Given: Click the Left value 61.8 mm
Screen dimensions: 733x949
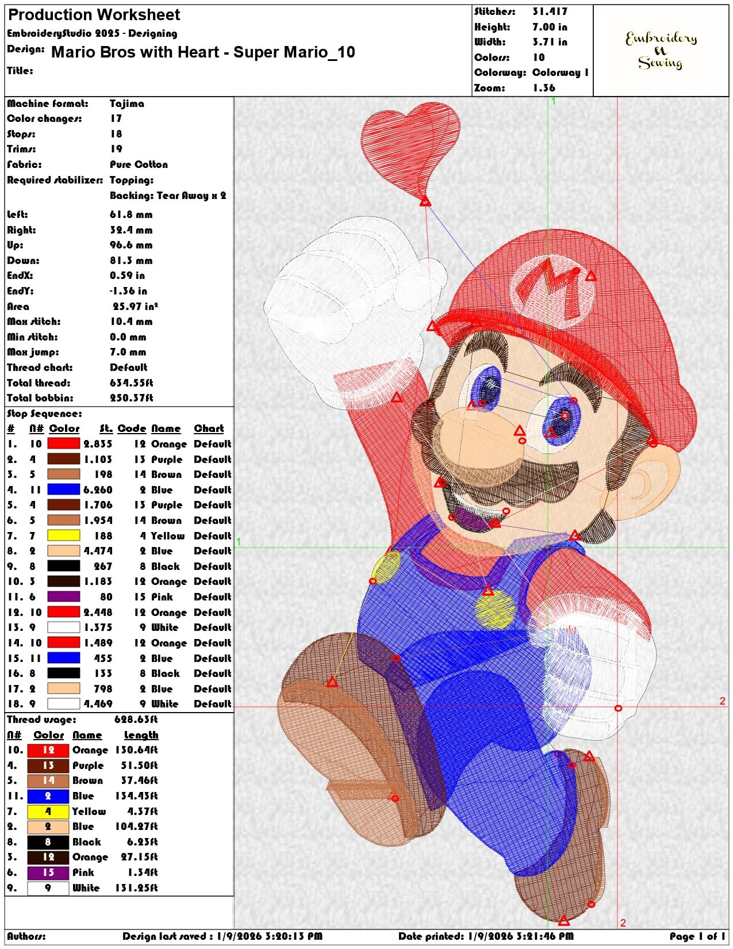Looking at the screenshot, I should 131,215.
